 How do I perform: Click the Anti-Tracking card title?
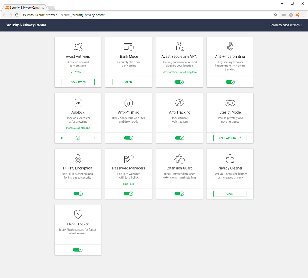click(180, 112)
